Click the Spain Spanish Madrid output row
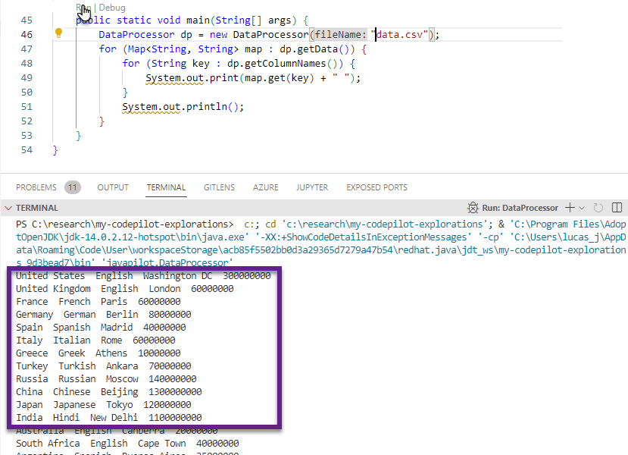Viewport: 628px width, 455px height. pos(101,327)
